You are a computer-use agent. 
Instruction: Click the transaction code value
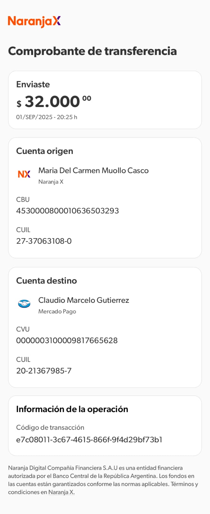pos(89,439)
